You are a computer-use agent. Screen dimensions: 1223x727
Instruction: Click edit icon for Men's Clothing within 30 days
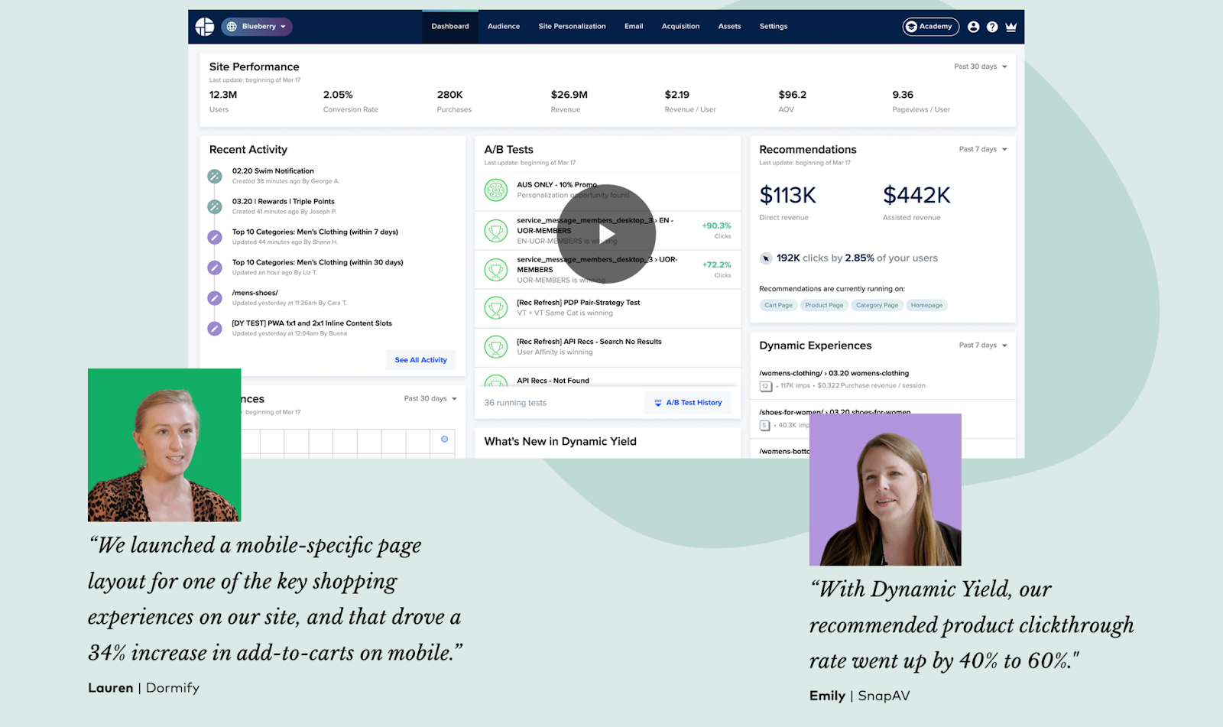click(x=215, y=268)
